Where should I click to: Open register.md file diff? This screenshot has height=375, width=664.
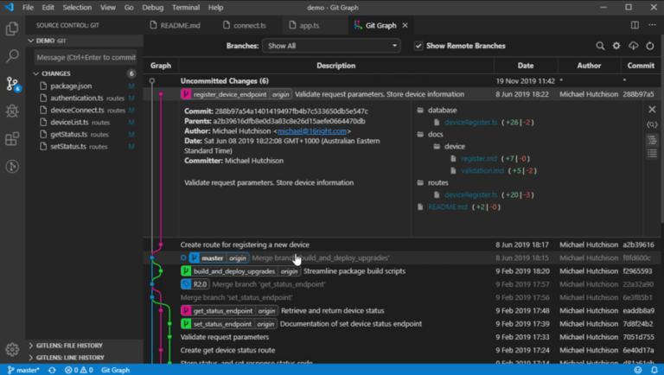[479, 159]
